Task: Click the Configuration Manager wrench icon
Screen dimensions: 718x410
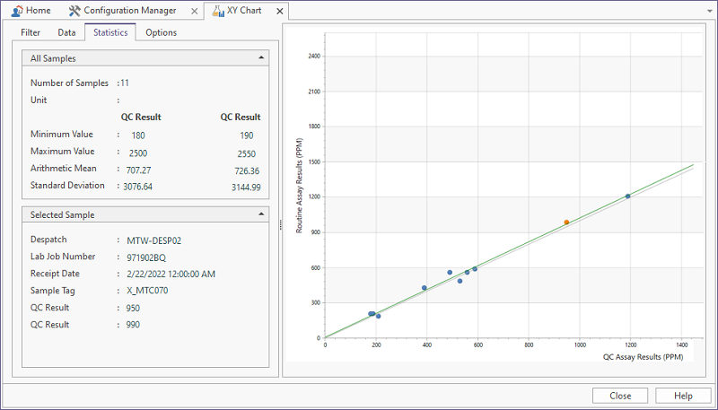Action: [x=74, y=11]
